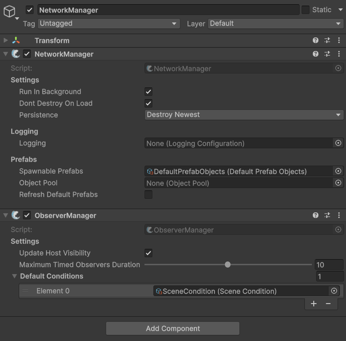The width and height of the screenshot is (346, 341).
Task: Open the ObserverManager component's more options menu
Action: point(339,216)
